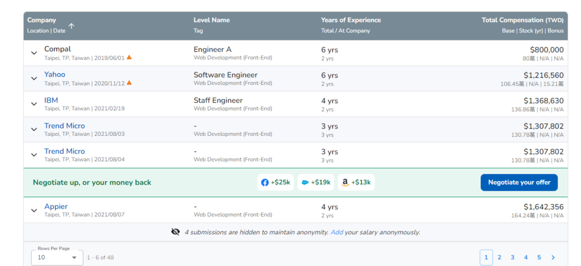
Task: Expand the Trend Micro 2021/08/04 row chevron
Action: pos(34,155)
